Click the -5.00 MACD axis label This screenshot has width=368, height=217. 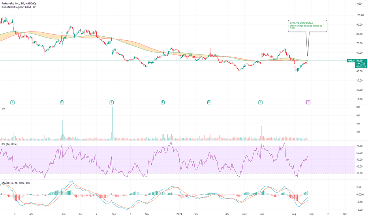click(x=359, y=210)
